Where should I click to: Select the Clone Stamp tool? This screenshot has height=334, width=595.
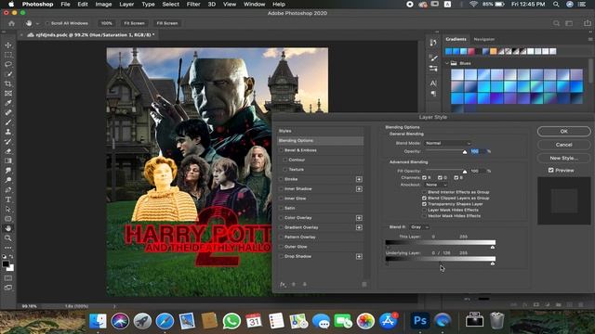(x=8, y=132)
